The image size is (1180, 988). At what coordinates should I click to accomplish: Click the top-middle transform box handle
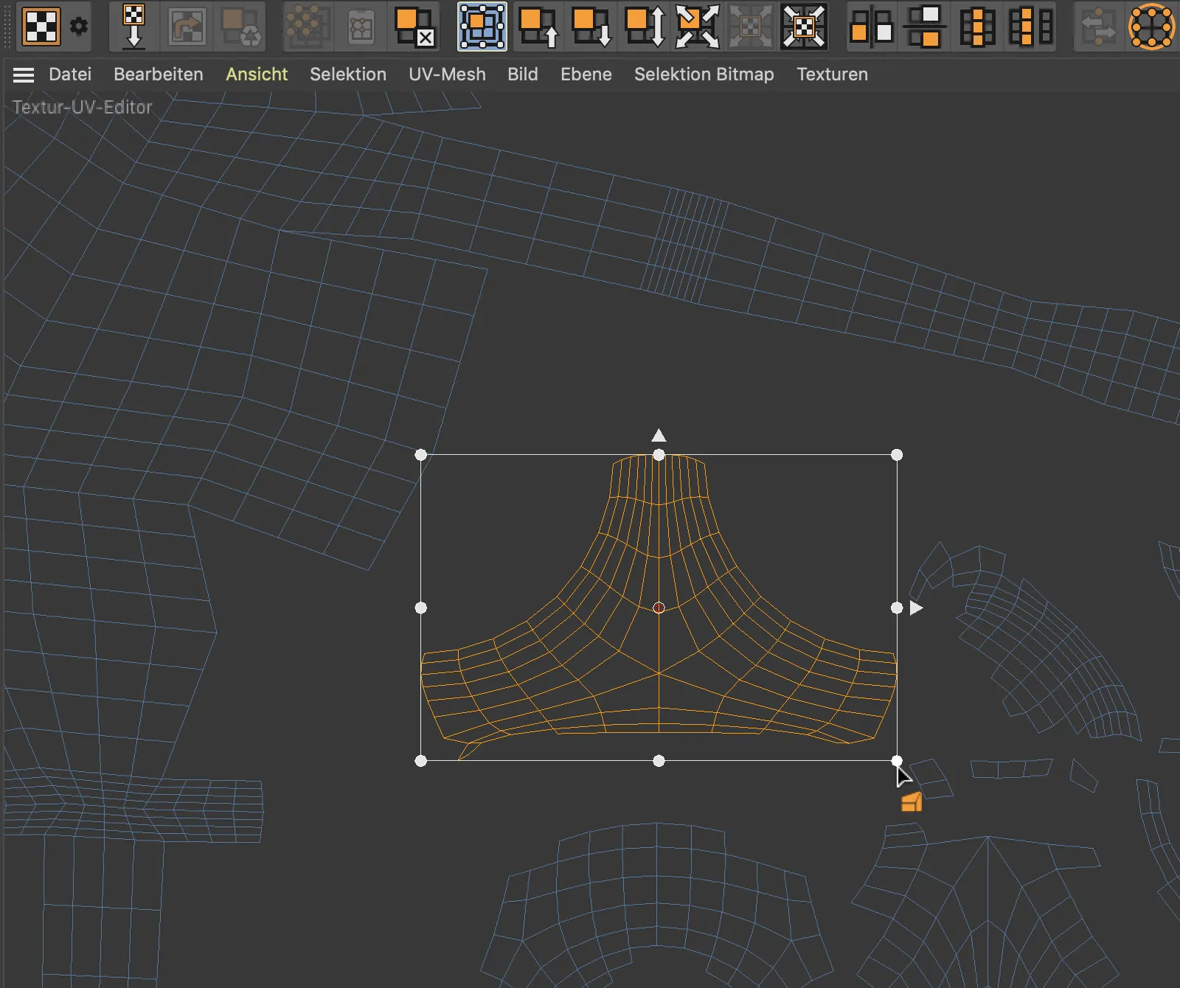tap(659, 455)
